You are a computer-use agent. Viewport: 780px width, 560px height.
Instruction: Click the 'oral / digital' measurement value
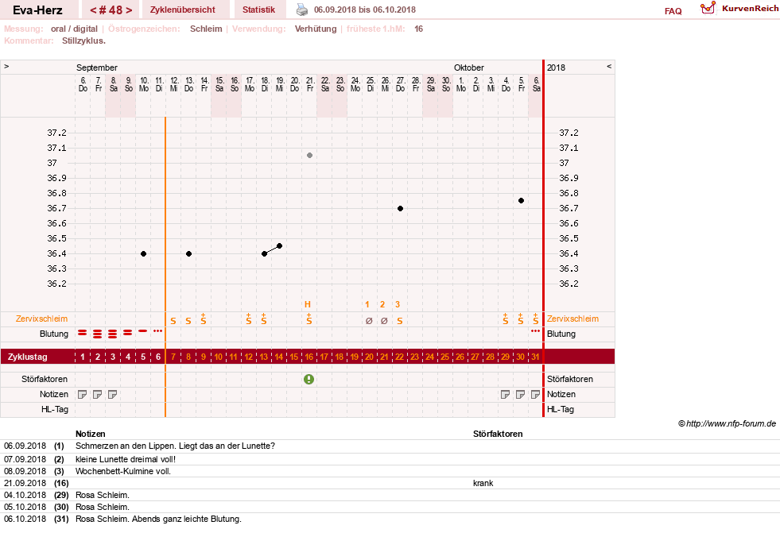74,29
